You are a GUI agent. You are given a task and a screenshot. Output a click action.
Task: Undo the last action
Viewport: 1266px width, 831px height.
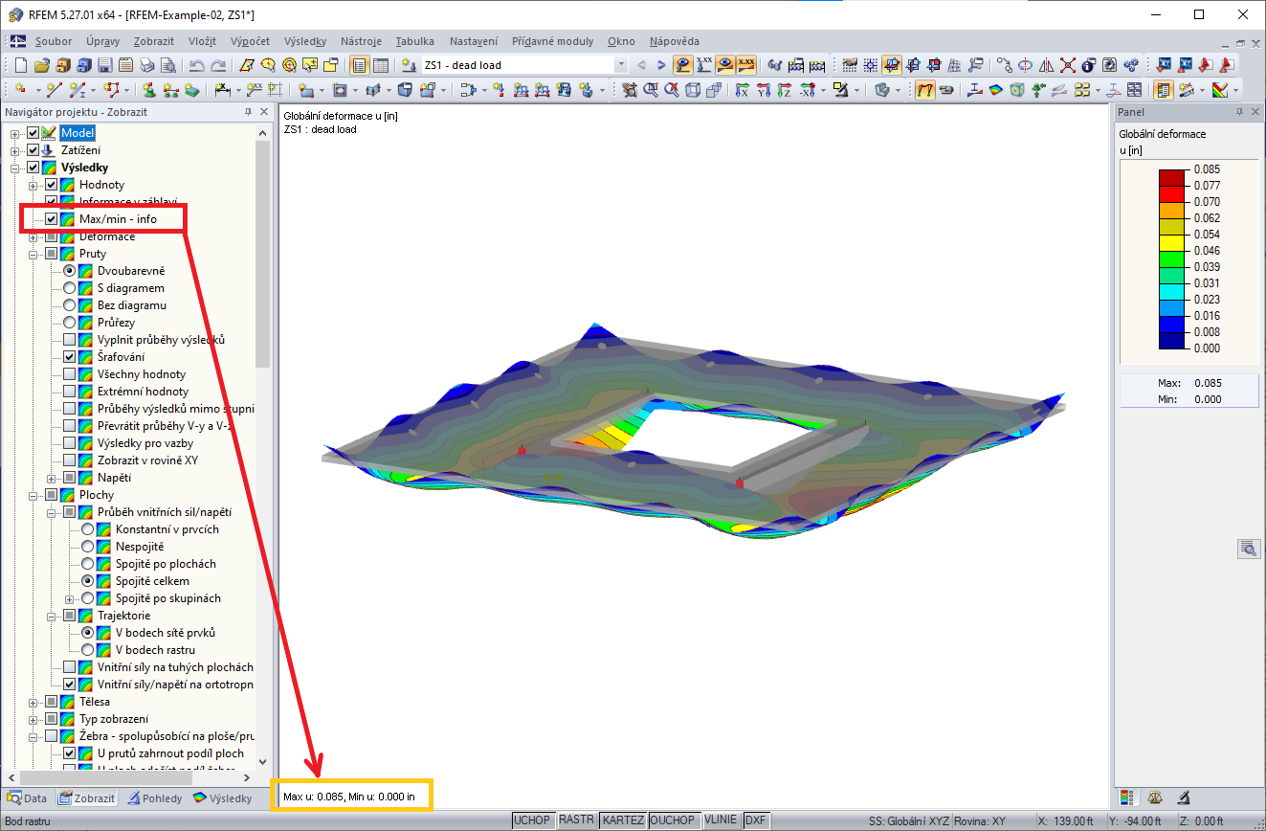tap(197, 65)
